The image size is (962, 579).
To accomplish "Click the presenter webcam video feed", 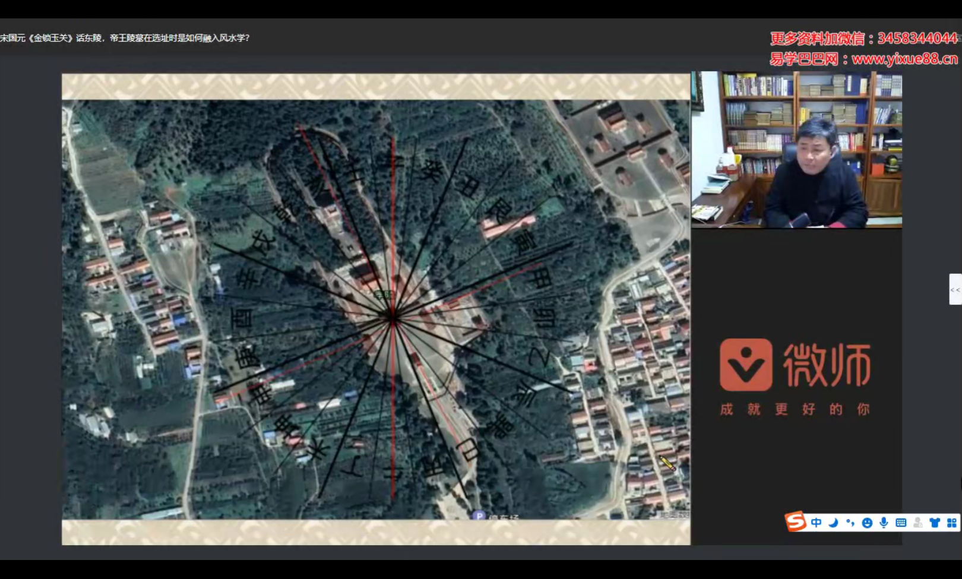I will (x=796, y=150).
